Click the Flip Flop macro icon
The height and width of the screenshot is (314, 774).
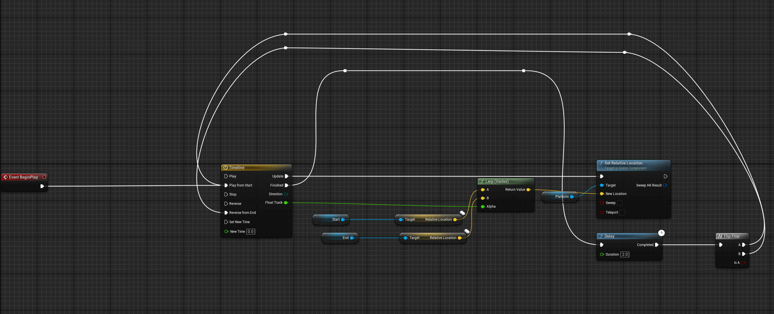click(x=720, y=236)
